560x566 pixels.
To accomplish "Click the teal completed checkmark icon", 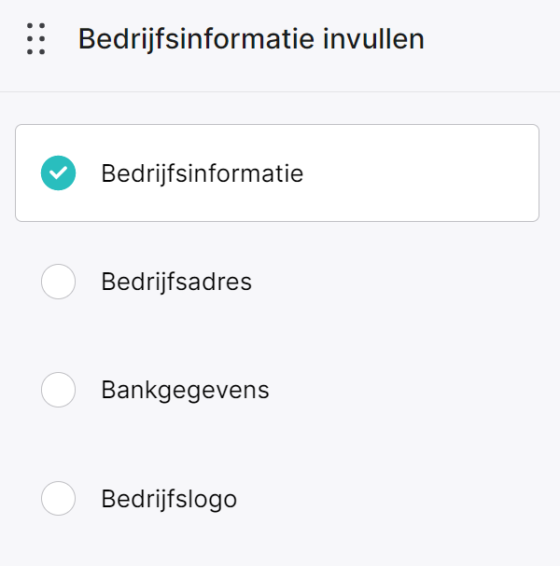I will [58, 173].
